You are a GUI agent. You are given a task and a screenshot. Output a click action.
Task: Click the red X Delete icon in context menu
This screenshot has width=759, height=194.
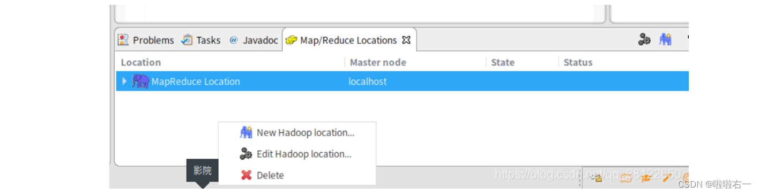coord(246,175)
